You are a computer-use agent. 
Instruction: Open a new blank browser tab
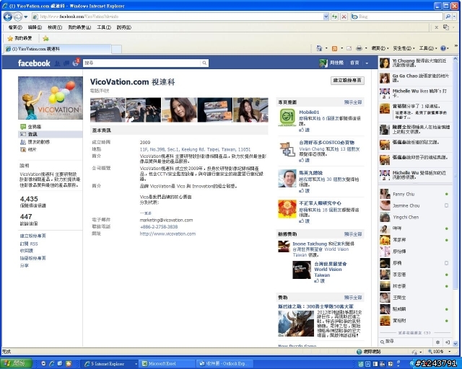(116, 49)
